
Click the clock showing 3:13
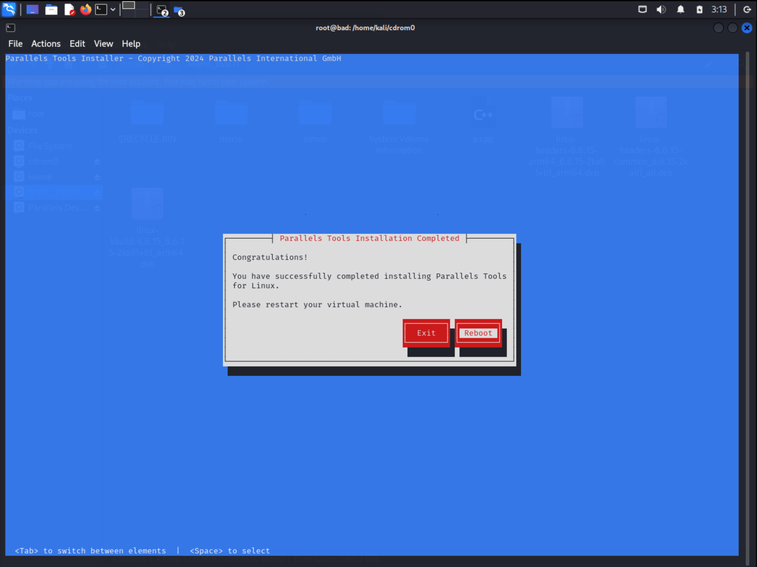coord(719,9)
